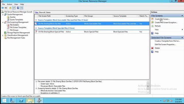
Task: Expand the Classification Management tree arrow
Action: [3, 35]
